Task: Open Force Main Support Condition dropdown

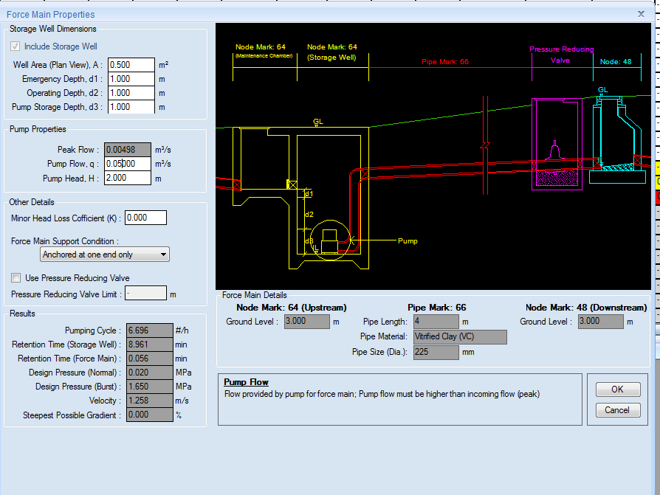Action: [x=105, y=255]
